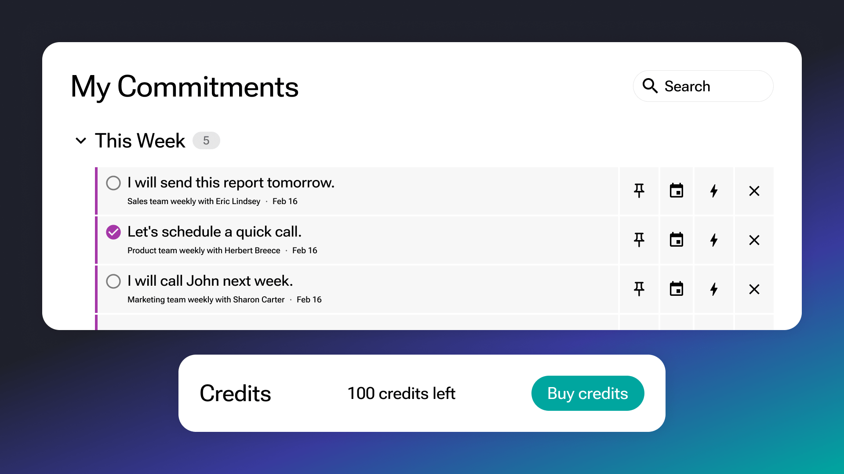Collapse the This Week section

[82, 140]
